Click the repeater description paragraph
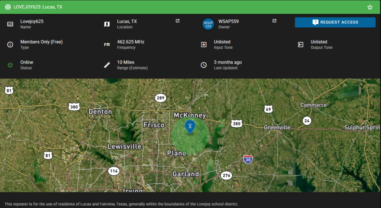381x208 pixels. pos(121,204)
